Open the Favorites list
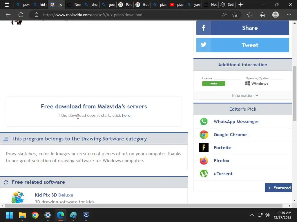297x222 pixels. tap(249, 15)
